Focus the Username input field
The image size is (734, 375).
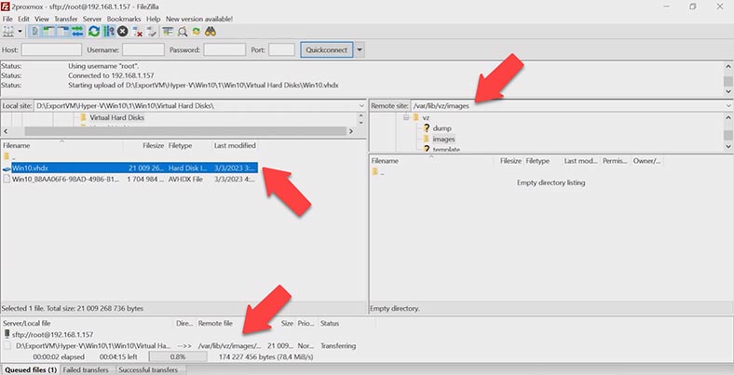(x=143, y=49)
